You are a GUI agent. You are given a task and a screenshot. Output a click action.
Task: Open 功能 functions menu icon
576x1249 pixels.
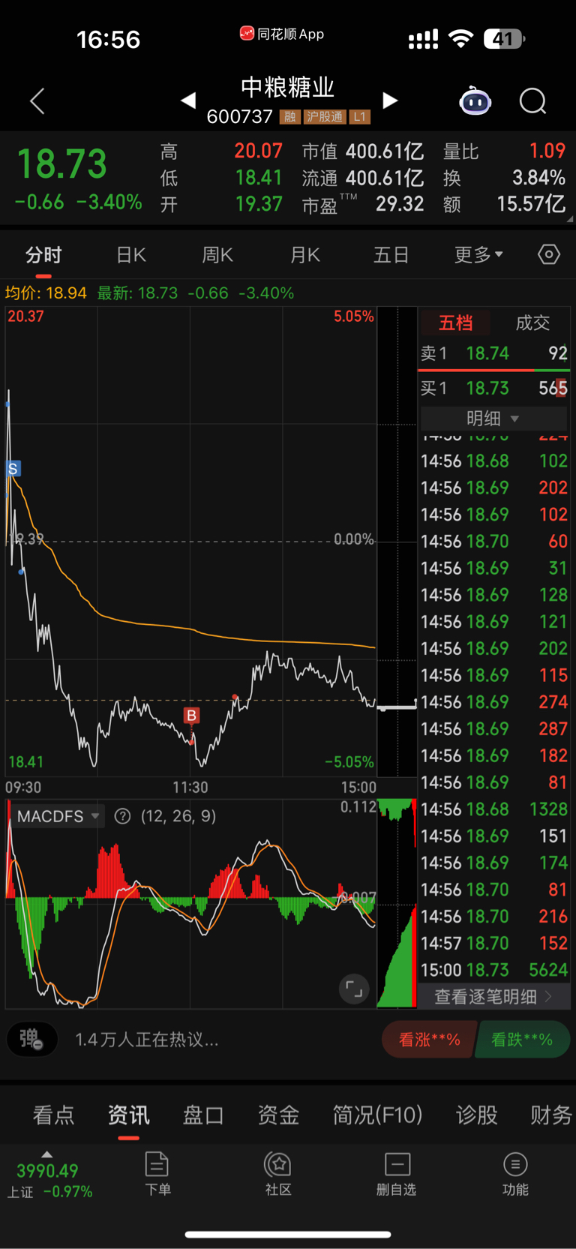click(515, 1173)
